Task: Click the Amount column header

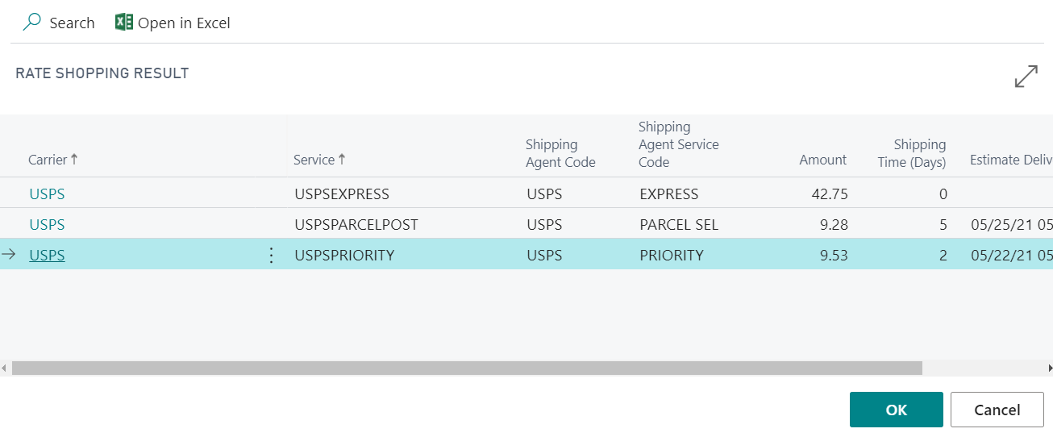Action: click(x=822, y=160)
